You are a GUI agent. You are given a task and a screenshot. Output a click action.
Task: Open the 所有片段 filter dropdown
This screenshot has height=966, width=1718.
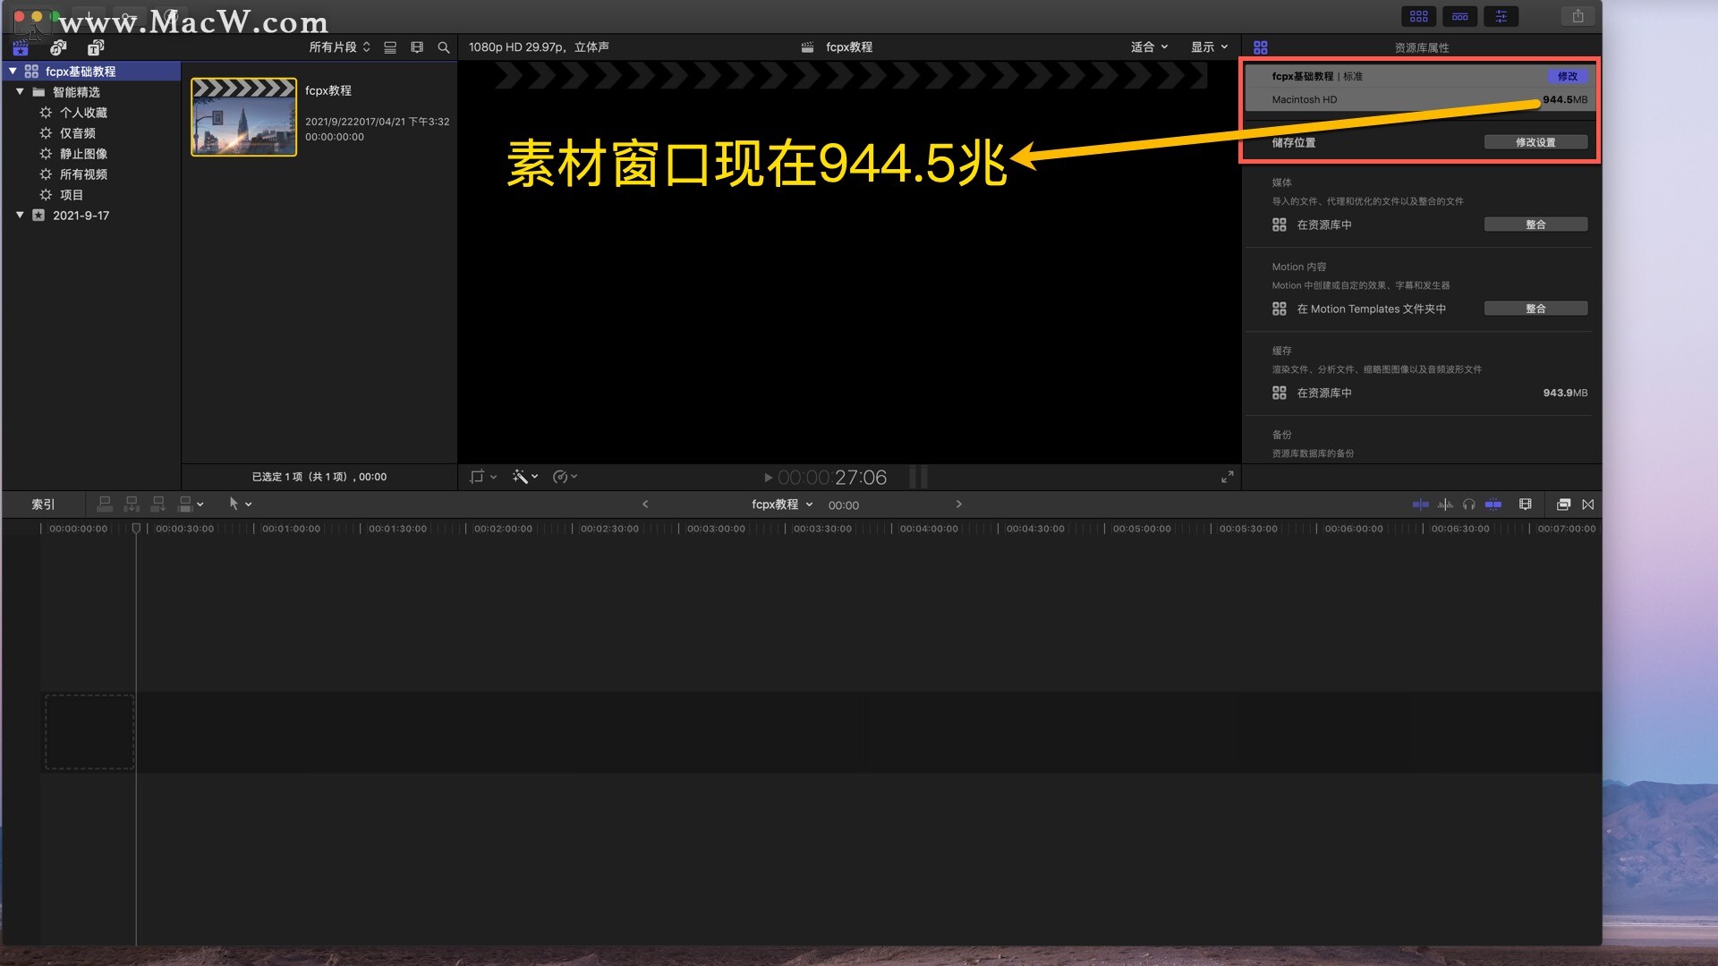[339, 47]
